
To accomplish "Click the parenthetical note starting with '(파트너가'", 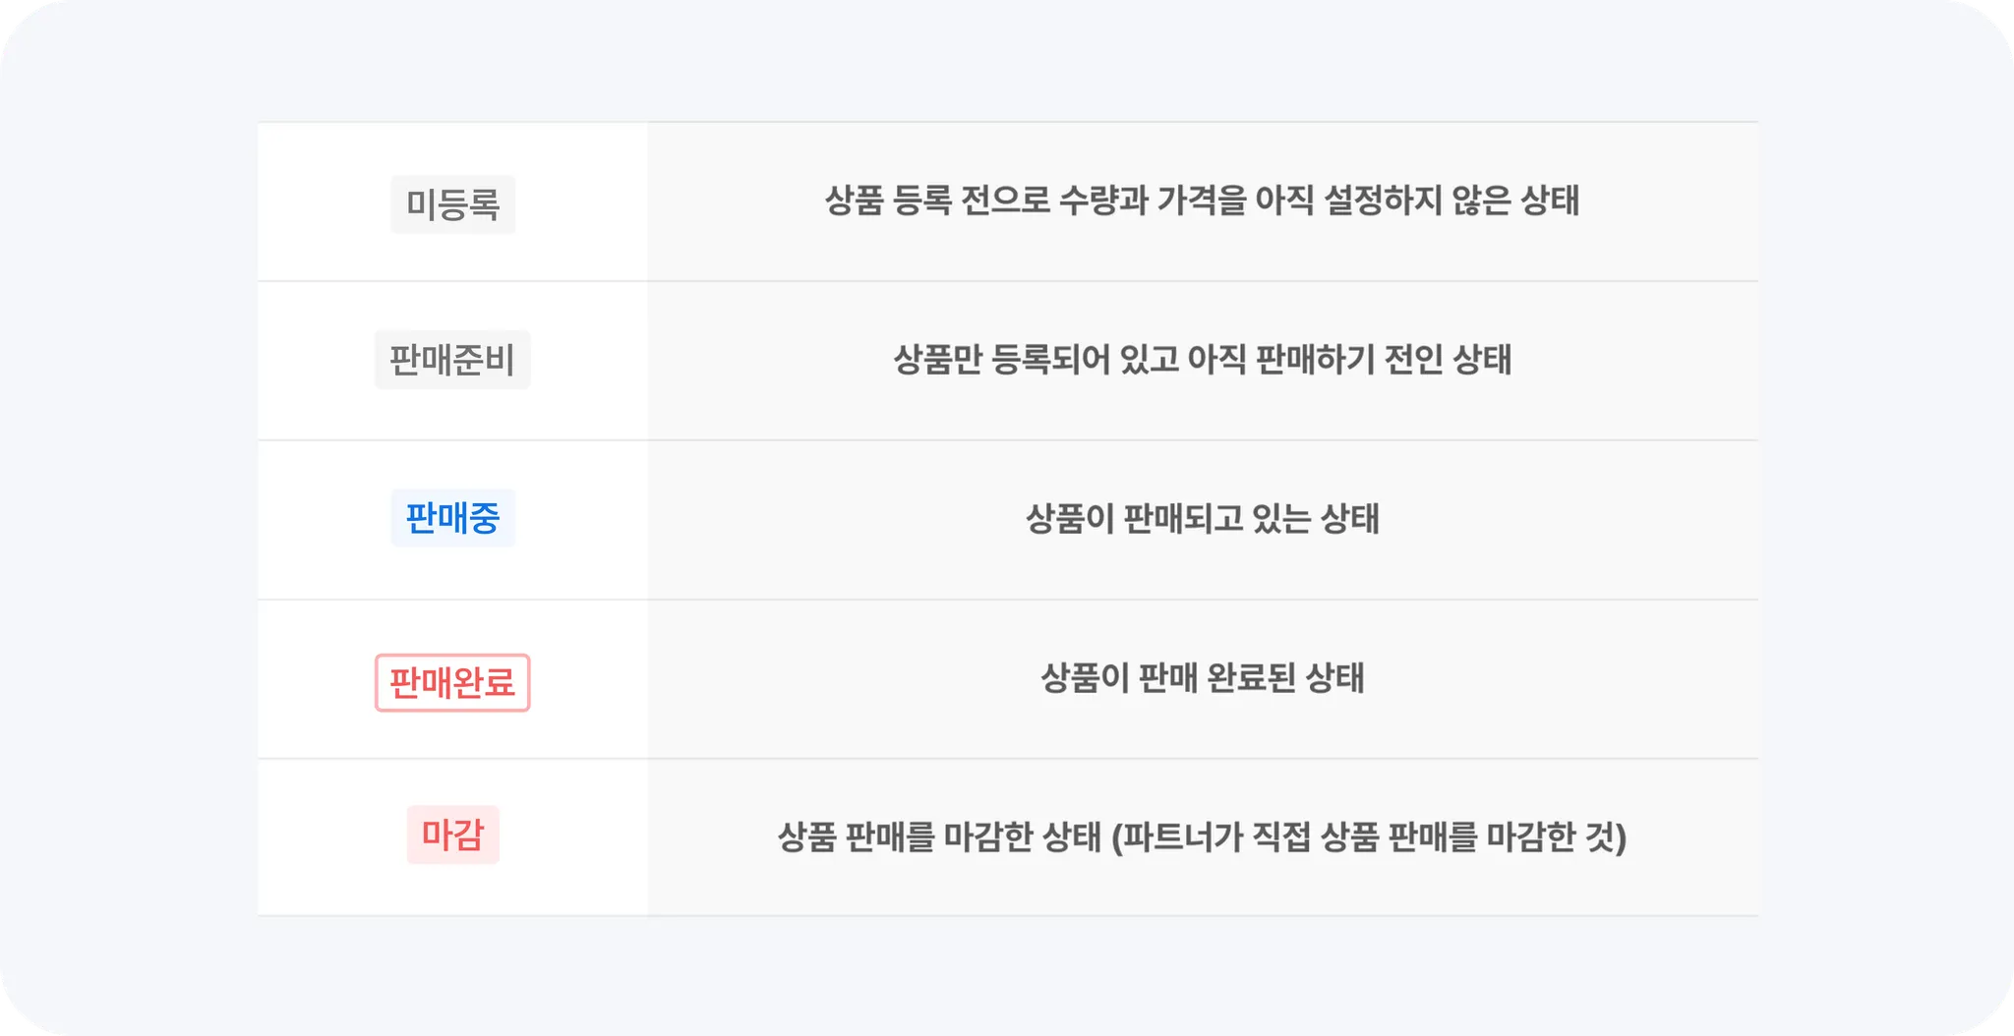I will 1369,836.
